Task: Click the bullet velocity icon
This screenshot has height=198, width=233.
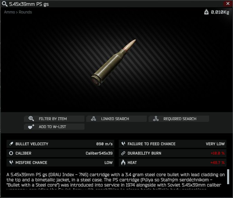Action: (x=11, y=144)
